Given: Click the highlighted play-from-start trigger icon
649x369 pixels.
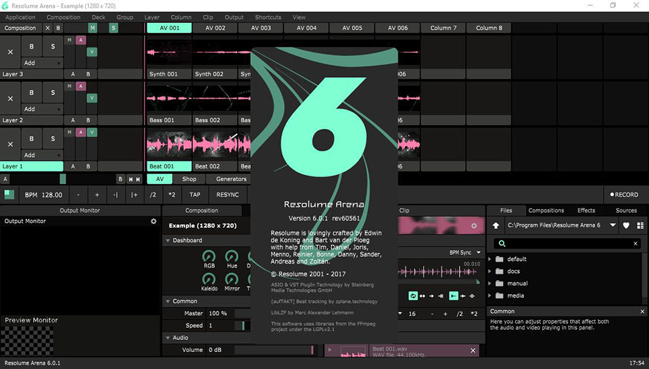Looking at the screenshot, I should 454,296.
